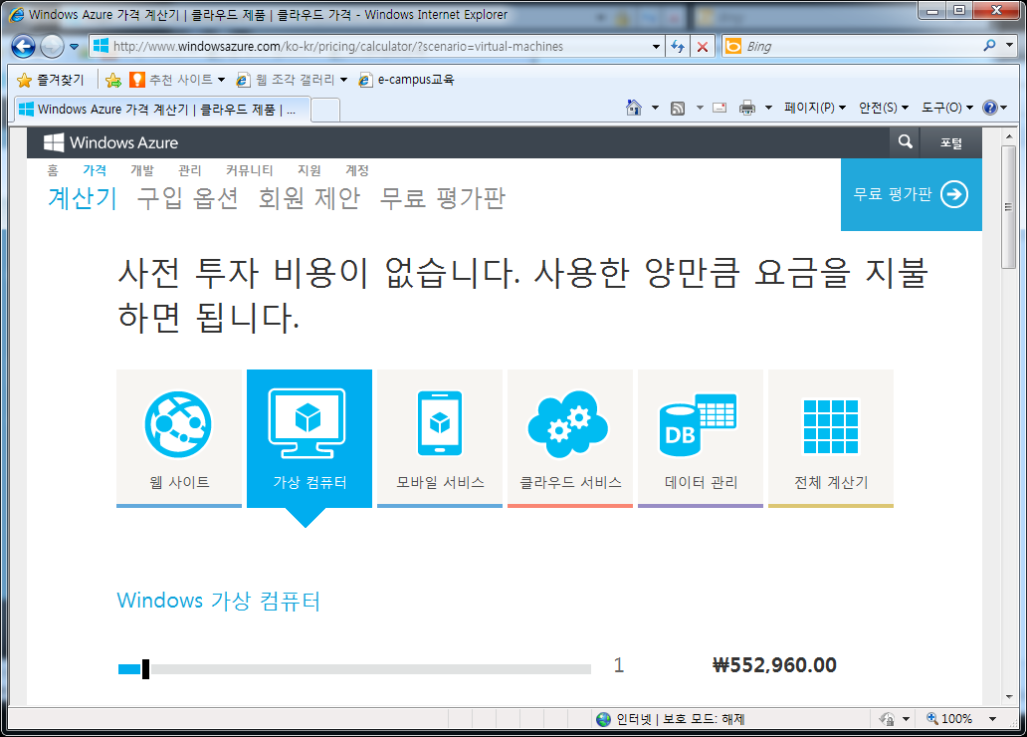Click the vertical scrollbar thumb
The width and height of the screenshot is (1027, 737).
click(x=1009, y=207)
